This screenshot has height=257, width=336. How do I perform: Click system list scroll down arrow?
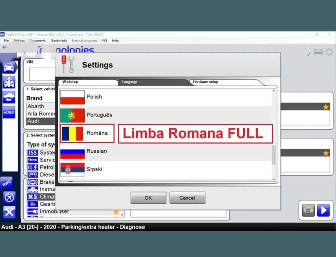[x=122, y=215]
